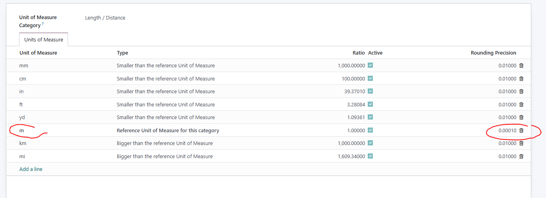Delete the ft unit row
The height and width of the screenshot is (198, 546).
(x=521, y=105)
